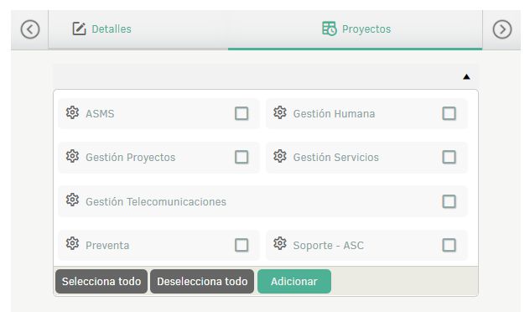This screenshot has height=312, width=530.
Task: Switch to the Detalles tab
Action: 101,29
